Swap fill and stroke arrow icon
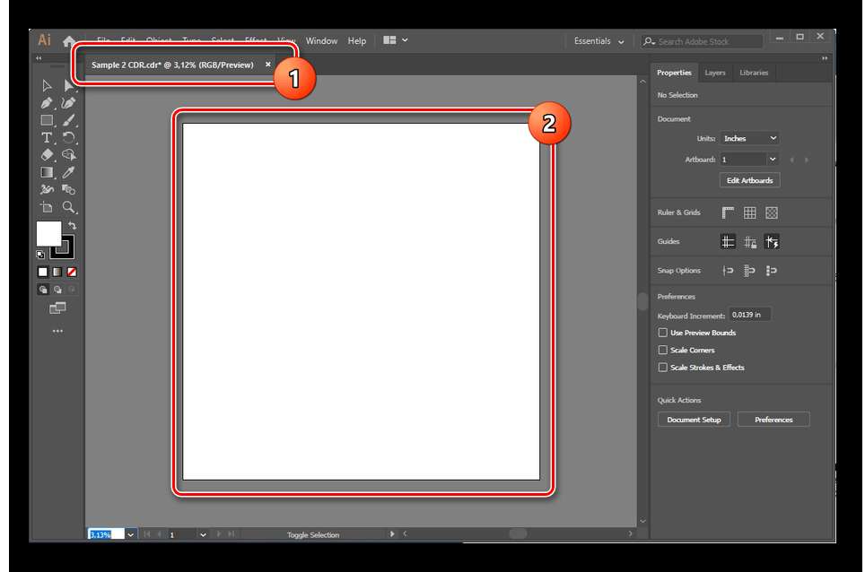The height and width of the screenshot is (572, 865). click(x=72, y=226)
